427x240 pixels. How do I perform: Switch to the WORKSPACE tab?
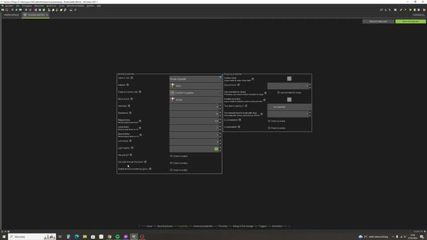coord(11,15)
